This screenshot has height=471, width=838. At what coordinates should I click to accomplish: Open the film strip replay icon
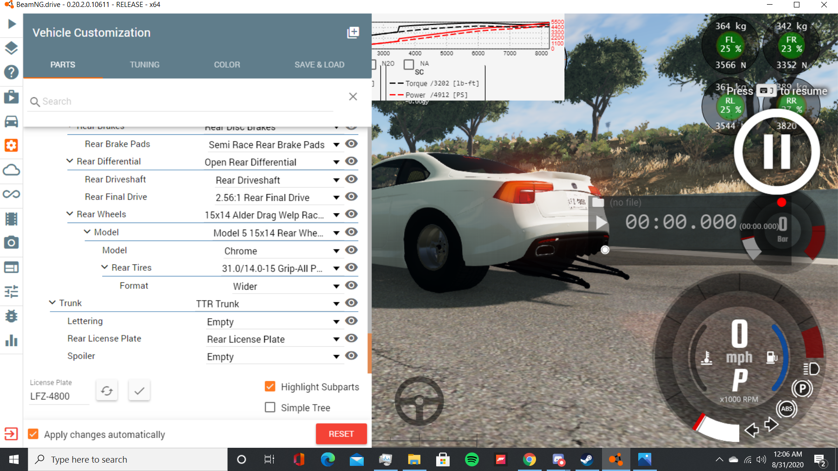tap(12, 218)
